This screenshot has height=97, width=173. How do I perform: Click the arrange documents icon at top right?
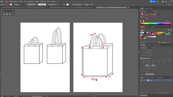tap(163, 2)
